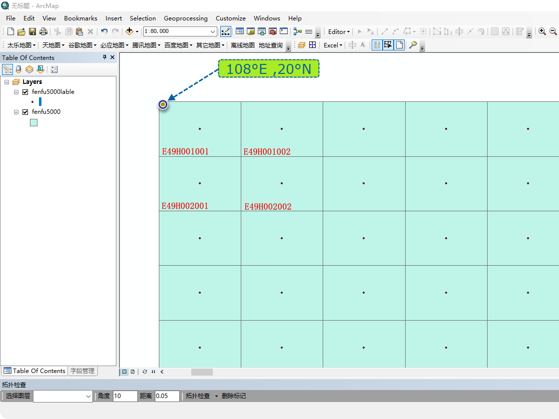Open the Search window icon

point(262,31)
